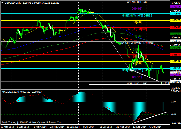This screenshot has height=129, width=181.
Task: Click the 0.009541 MACD scale value
Action: [176, 91]
